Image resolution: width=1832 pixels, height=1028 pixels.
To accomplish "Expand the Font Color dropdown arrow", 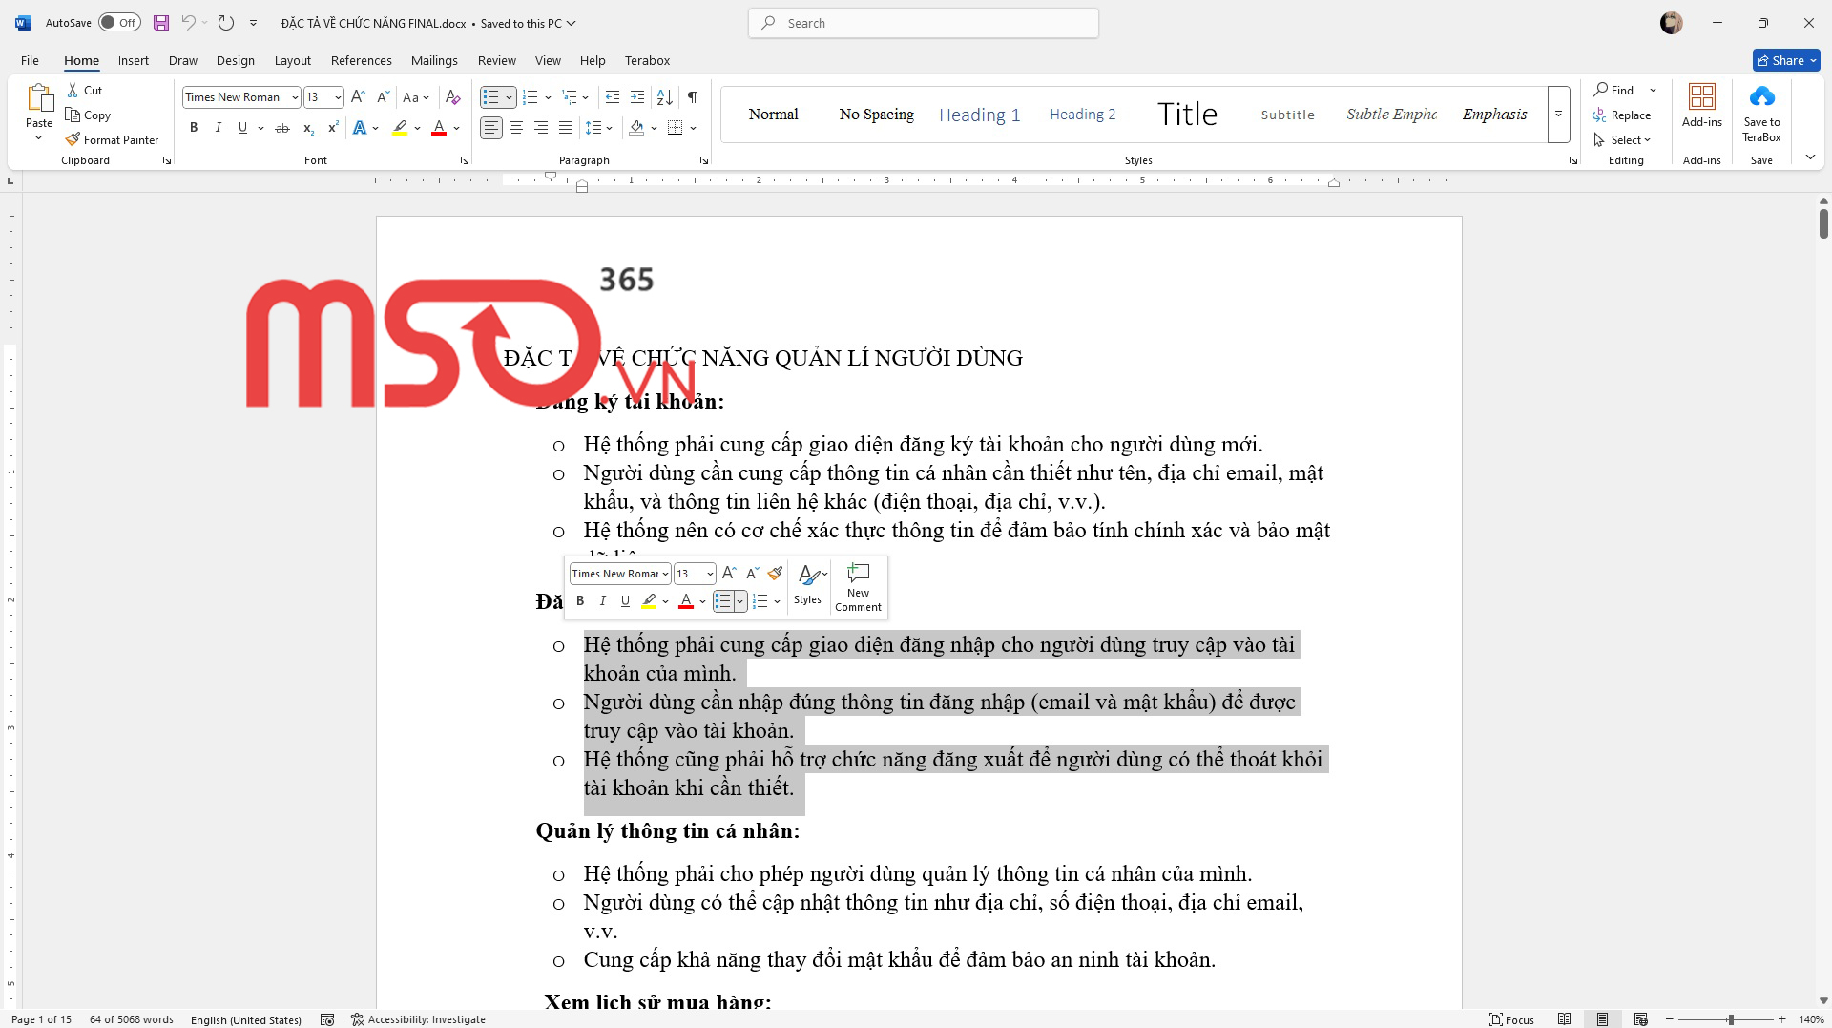I will coord(454,128).
